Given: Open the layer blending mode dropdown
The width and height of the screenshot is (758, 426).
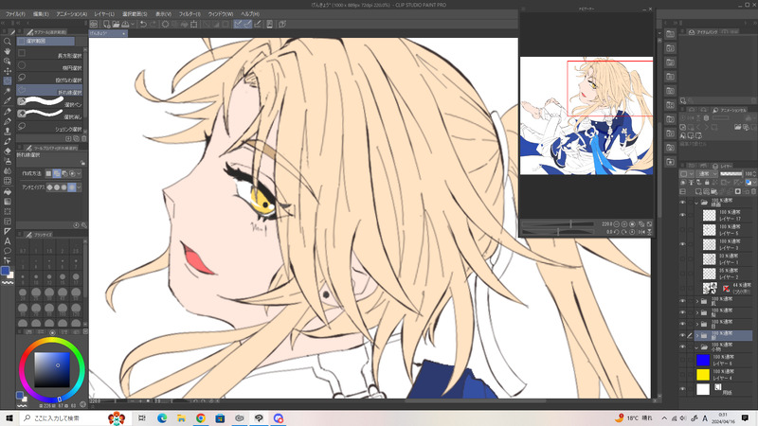Looking at the screenshot, I should click(705, 174).
